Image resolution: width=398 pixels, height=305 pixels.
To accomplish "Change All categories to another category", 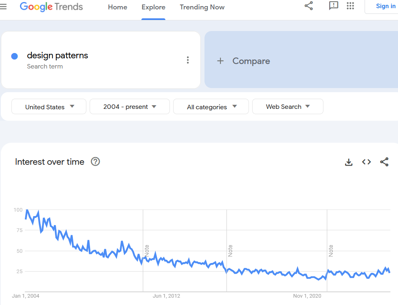I will (211, 106).
